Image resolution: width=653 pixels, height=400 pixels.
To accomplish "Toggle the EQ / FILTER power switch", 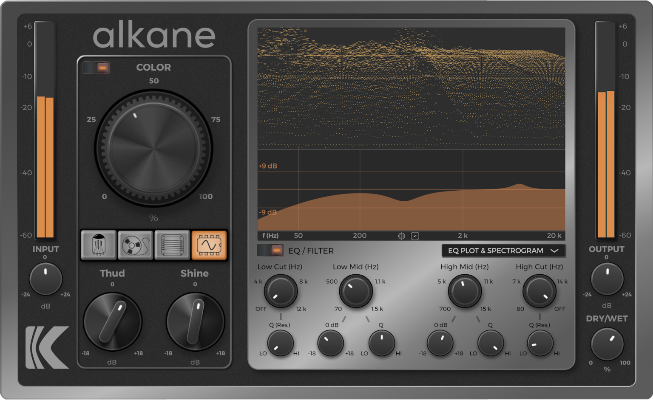I will click(270, 251).
